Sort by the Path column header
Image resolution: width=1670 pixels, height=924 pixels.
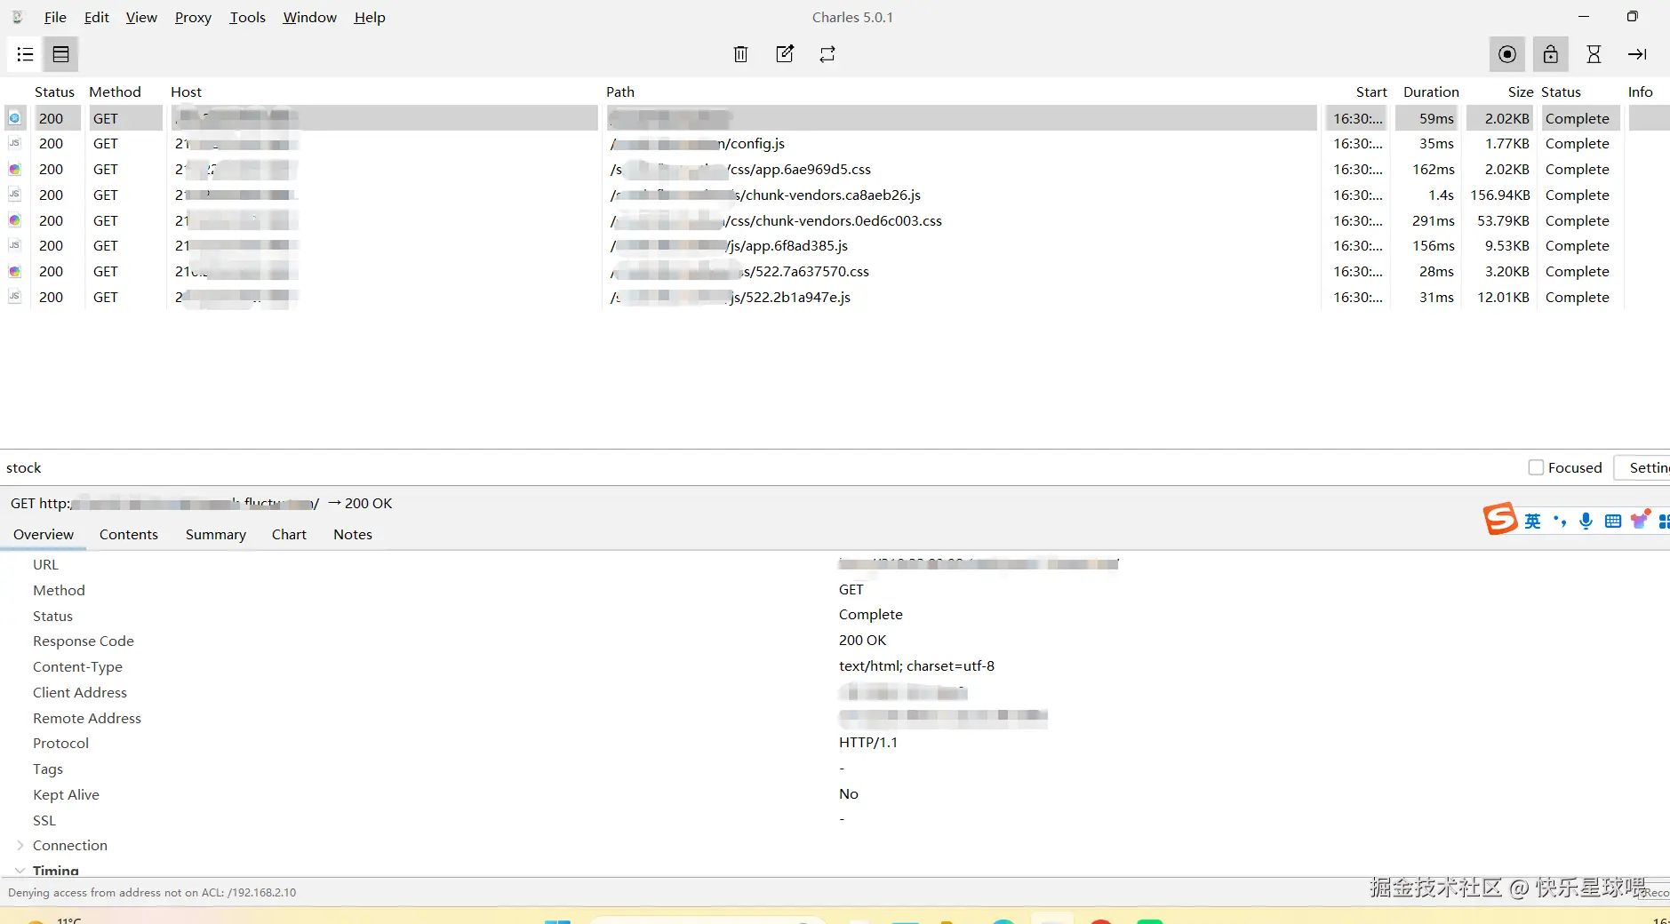pyautogui.click(x=620, y=92)
